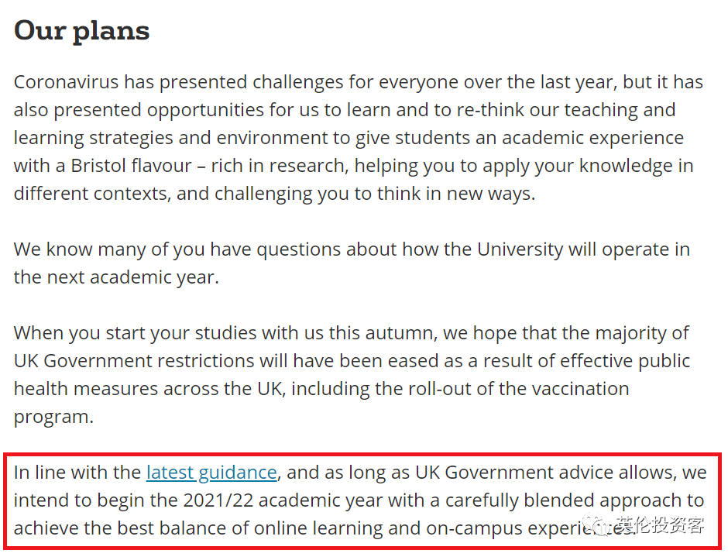The image size is (728, 557).
Task: Click the "Bristol flavour" phrase
Action: [x=132, y=166]
